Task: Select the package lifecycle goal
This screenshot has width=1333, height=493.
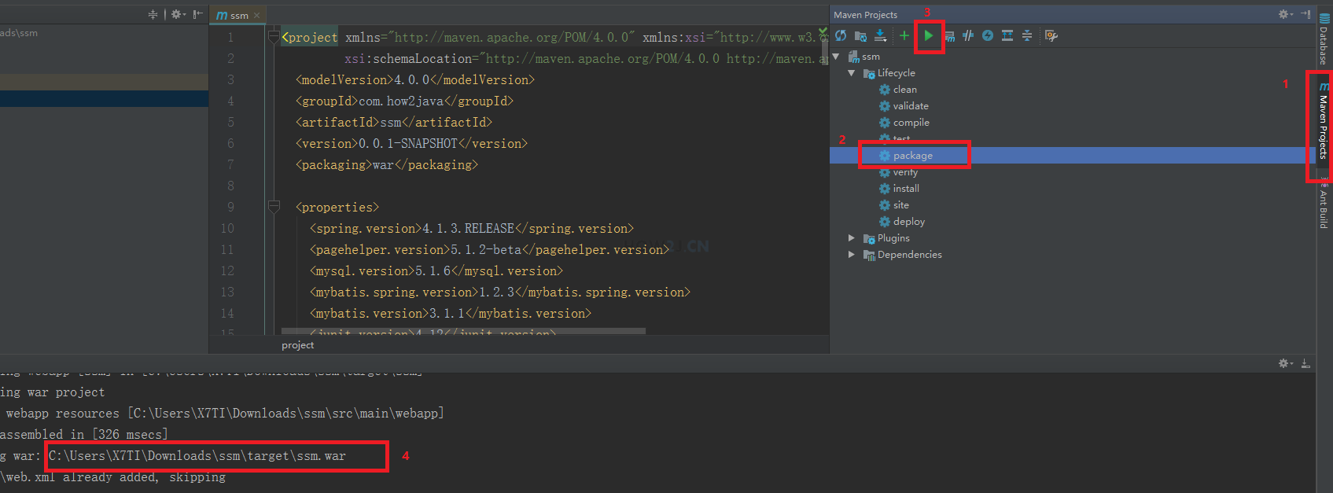Action: (x=913, y=156)
